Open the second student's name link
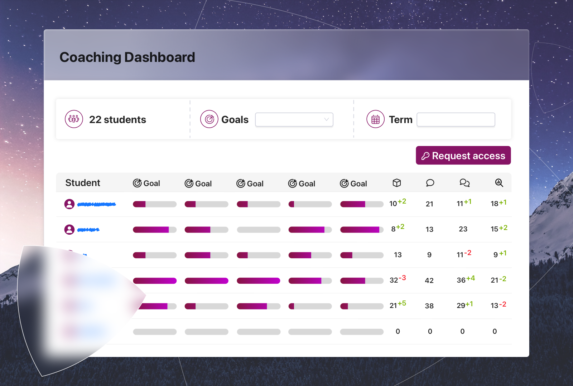 click(x=88, y=230)
